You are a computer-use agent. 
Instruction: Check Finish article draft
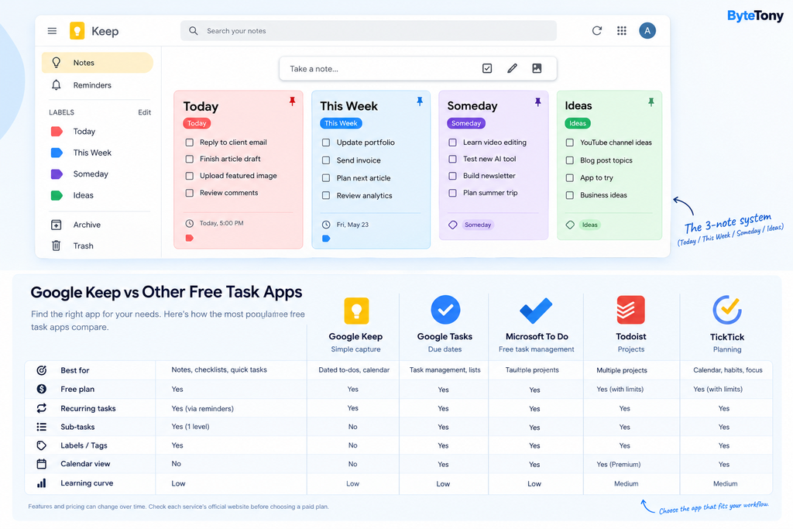pyautogui.click(x=190, y=159)
